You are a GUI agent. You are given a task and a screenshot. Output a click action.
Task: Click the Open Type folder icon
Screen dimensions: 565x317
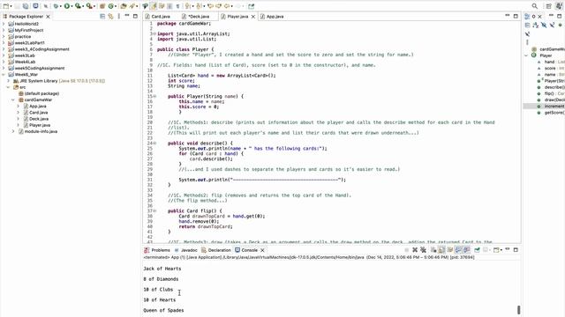124,6
